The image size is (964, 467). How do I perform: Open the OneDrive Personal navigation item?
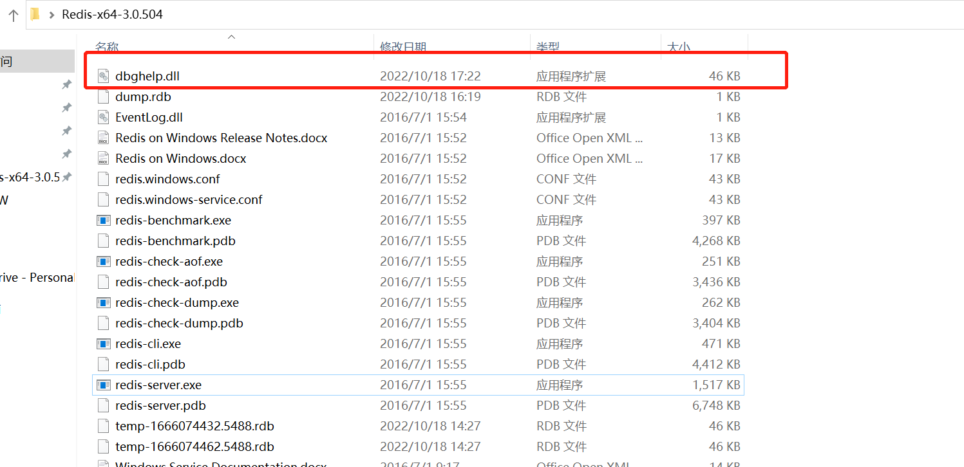coord(37,277)
